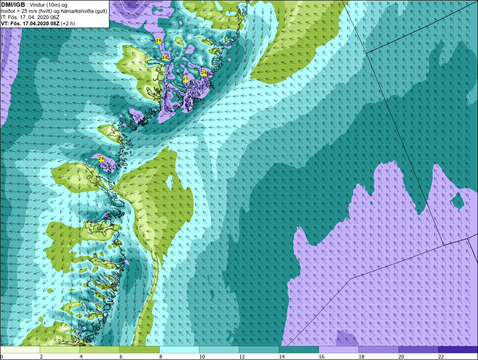
Task: Click the legend scale number 14
Action: [282, 357]
